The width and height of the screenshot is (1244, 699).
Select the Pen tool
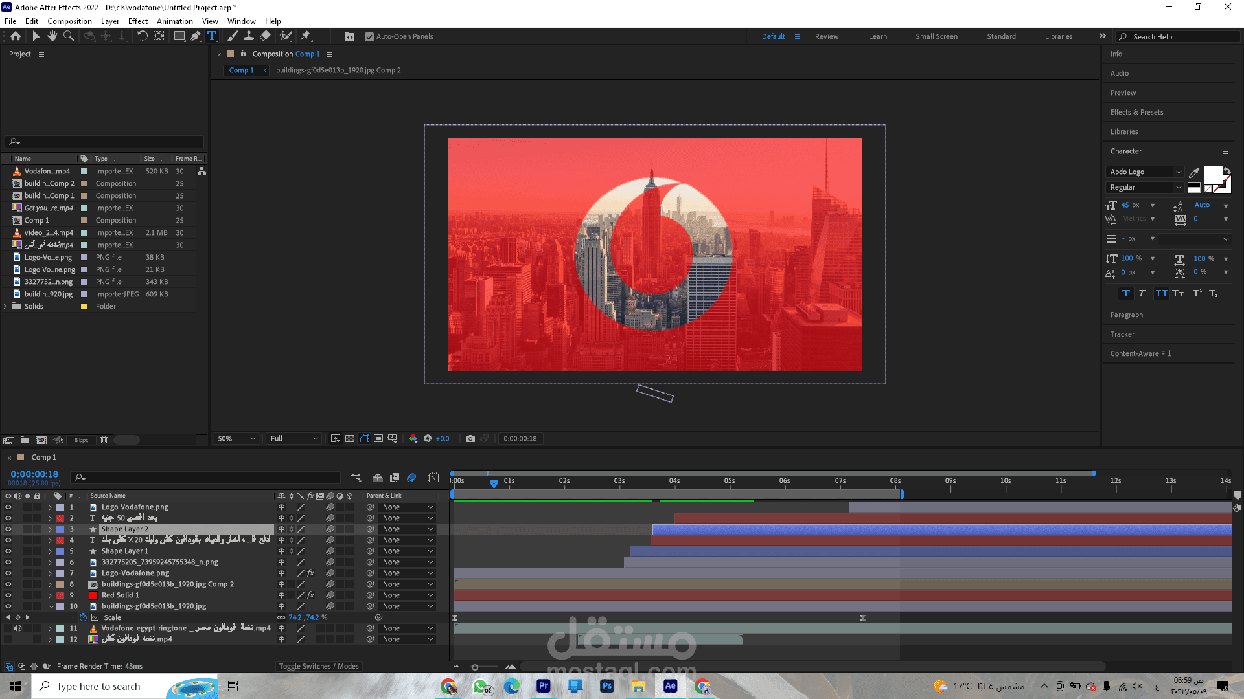(x=196, y=36)
